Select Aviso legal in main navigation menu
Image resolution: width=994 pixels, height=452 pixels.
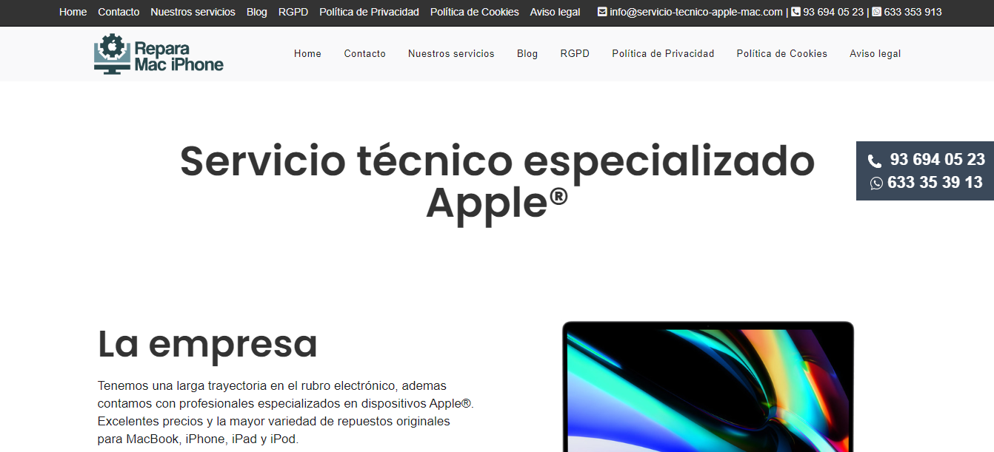[x=875, y=53]
